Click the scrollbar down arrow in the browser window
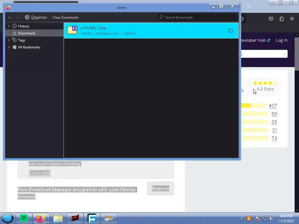299x224 pixels. tap(297, 210)
